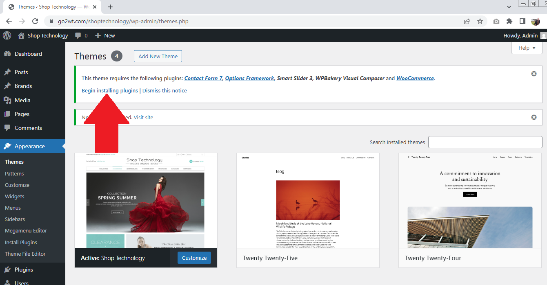Click the New content plus icon
The image size is (547, 285).
98,35
